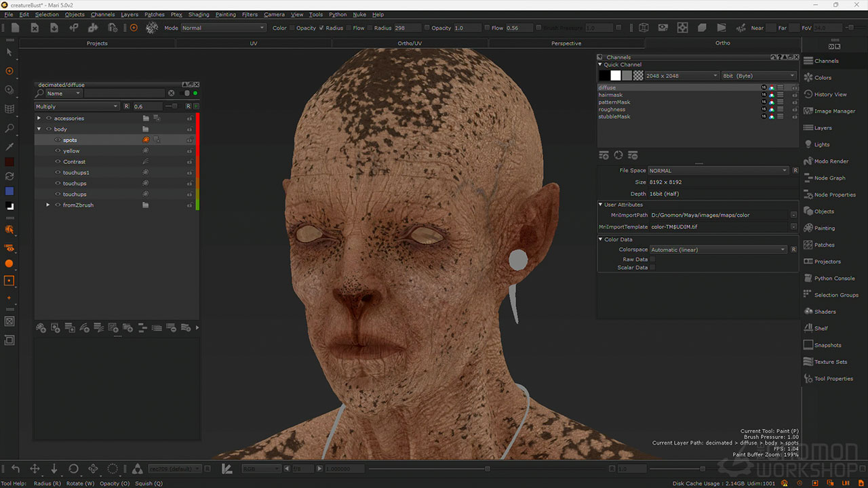Open the Shaders palette from sidebar
868x488 pixels.
coord(825,312)
